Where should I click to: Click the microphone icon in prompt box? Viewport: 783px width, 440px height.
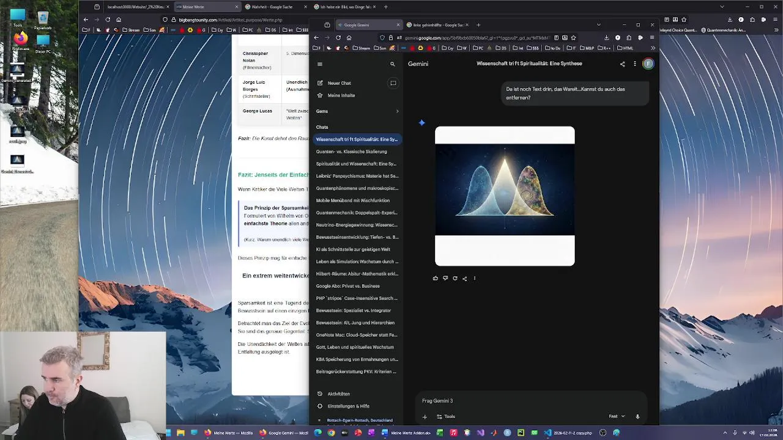(637, 417)
